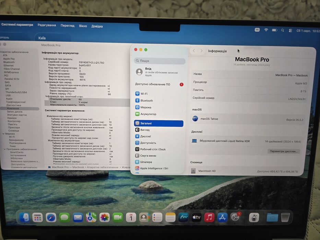Open Смуга меню settings section
Viewport: 320px width, 240px height.
click(x=159, y=156)
